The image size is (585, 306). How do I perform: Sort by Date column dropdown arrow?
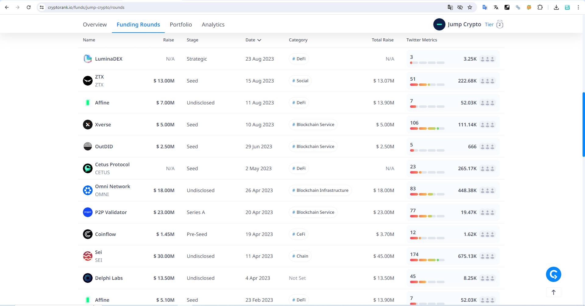tap(259, 40)
